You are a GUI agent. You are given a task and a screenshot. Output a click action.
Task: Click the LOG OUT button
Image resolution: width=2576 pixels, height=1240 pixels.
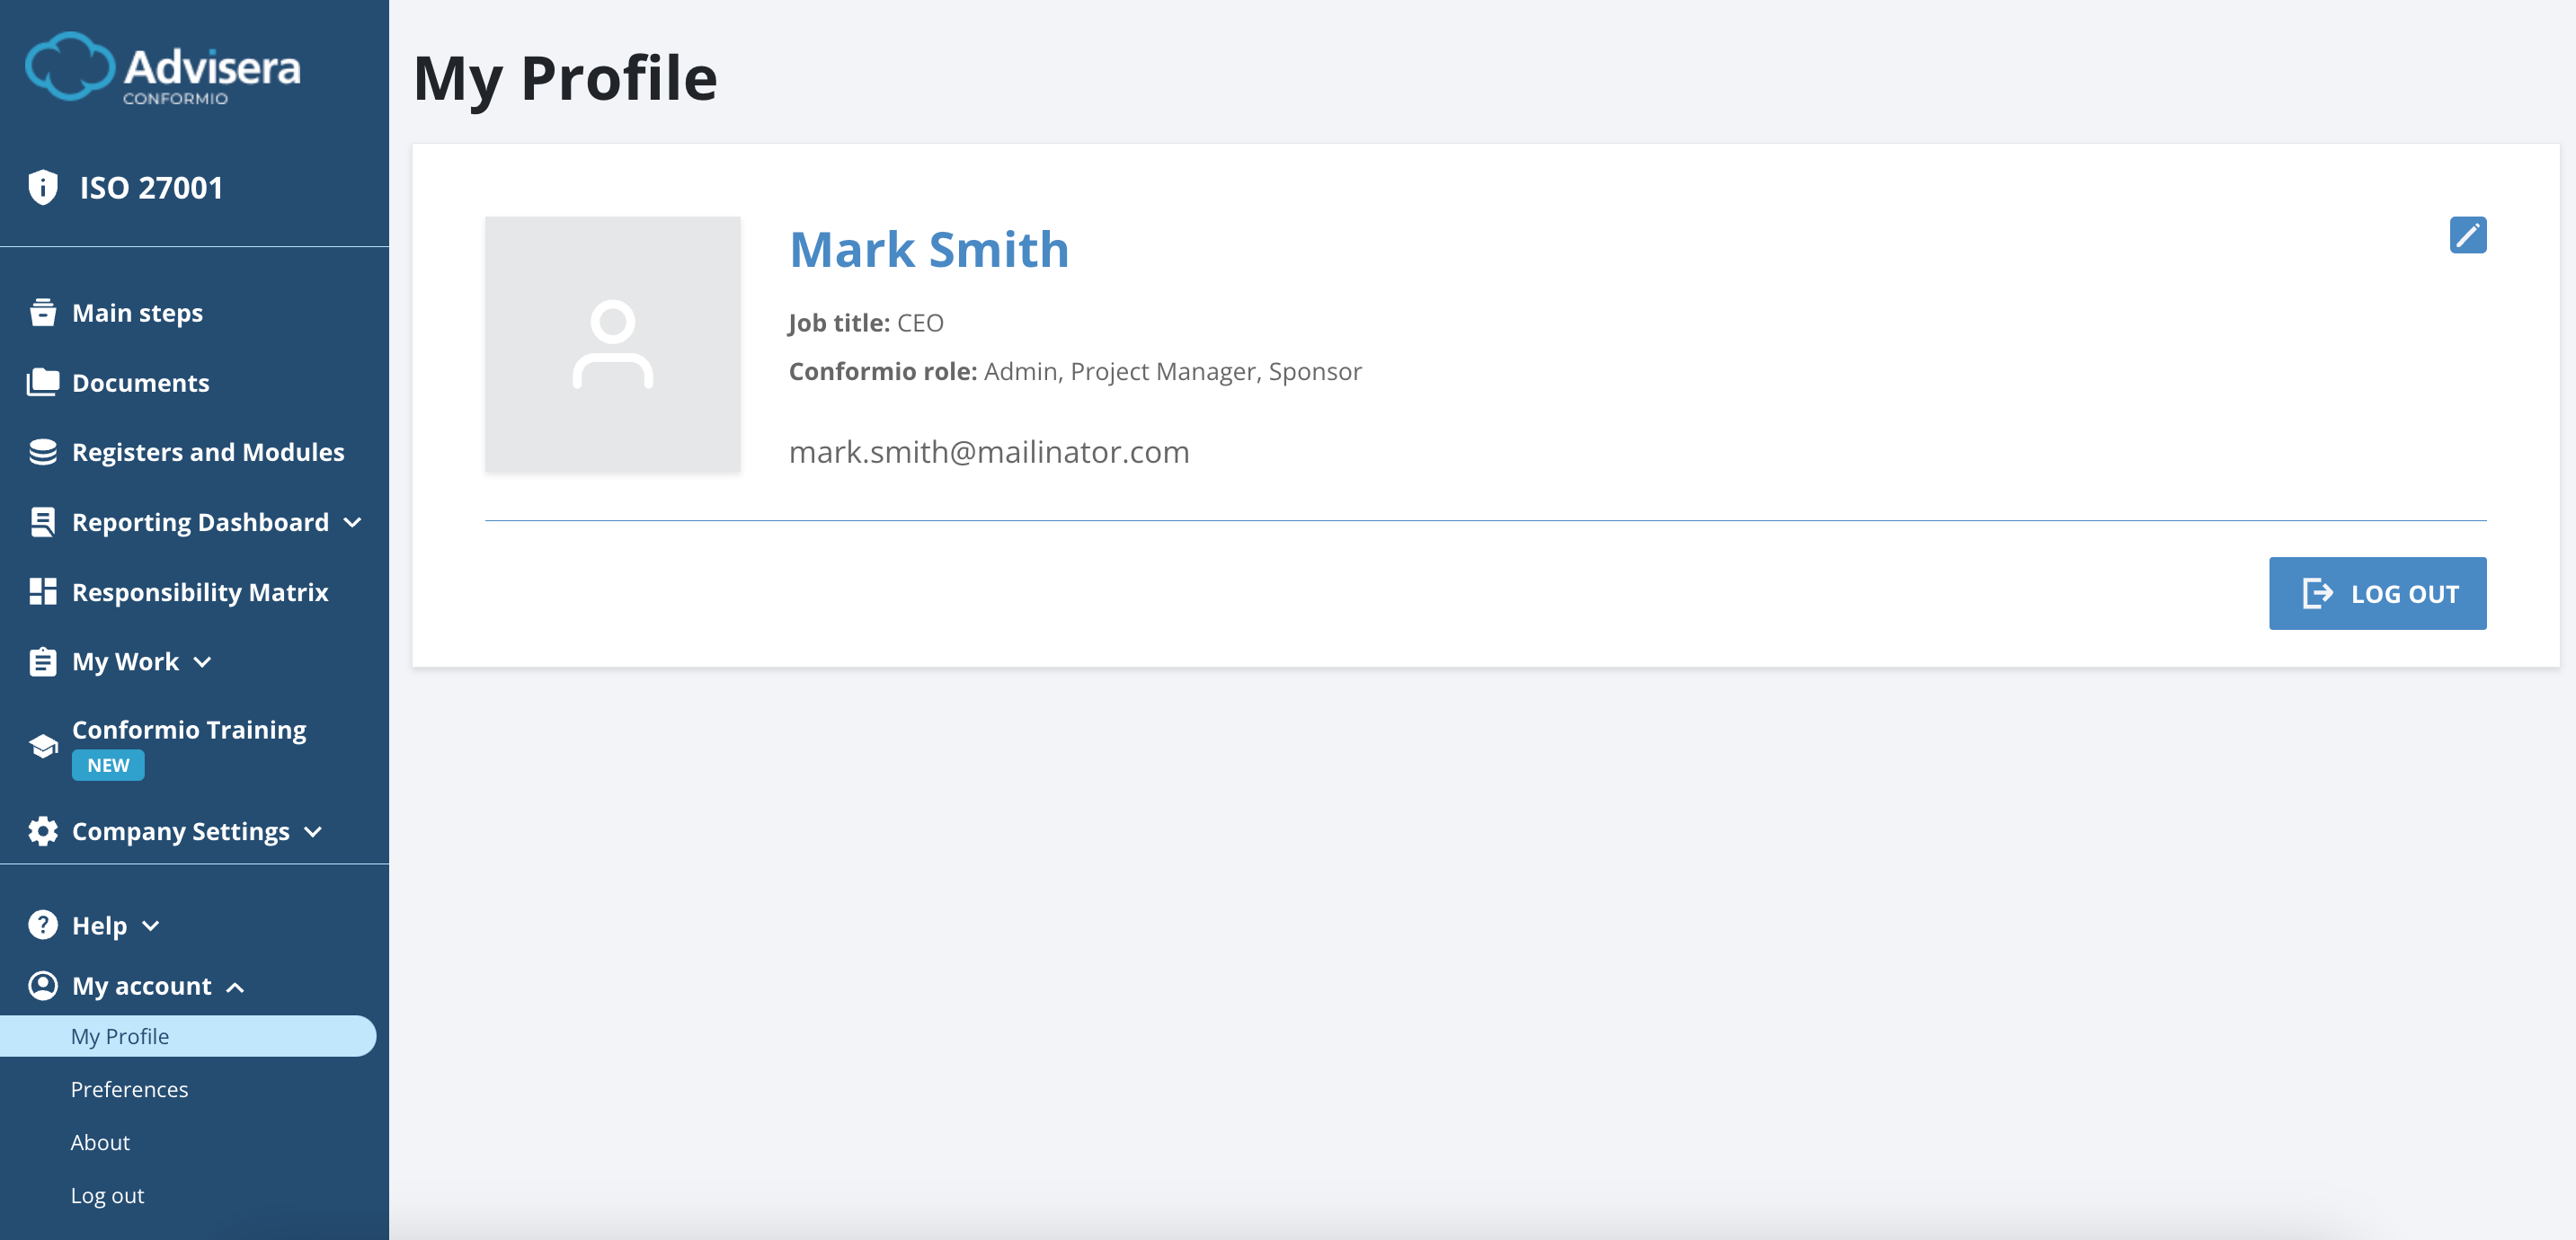2378,593
